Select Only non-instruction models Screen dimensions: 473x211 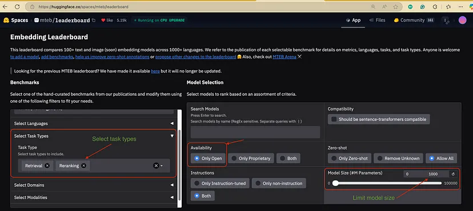tap(279, 183)
